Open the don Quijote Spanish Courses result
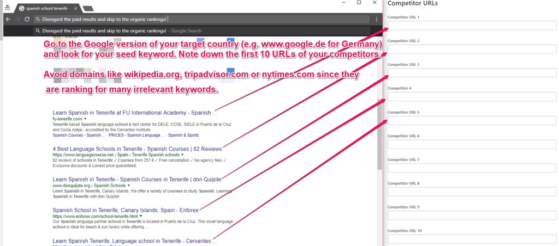The image size is (559, 246). [x=136, y=179]
